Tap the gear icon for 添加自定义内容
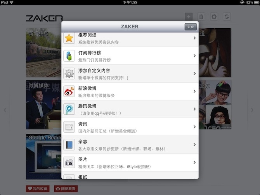This screenshot has width=260, height=195. (x=69, y=74)
